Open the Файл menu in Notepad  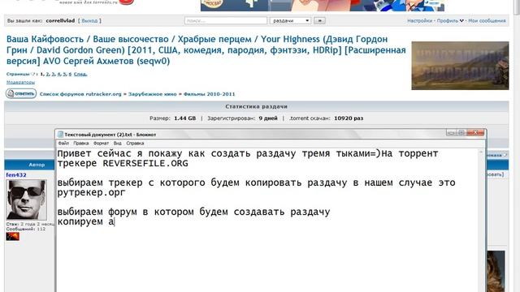[x=63, y=144]
